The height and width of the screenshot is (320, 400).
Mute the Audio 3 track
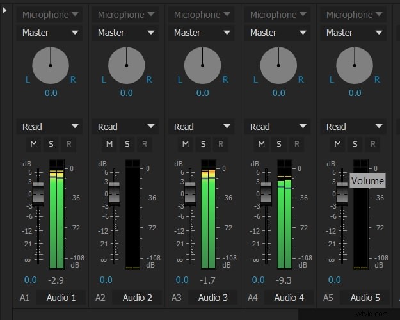pyautogui.click(x=186, y=144)
